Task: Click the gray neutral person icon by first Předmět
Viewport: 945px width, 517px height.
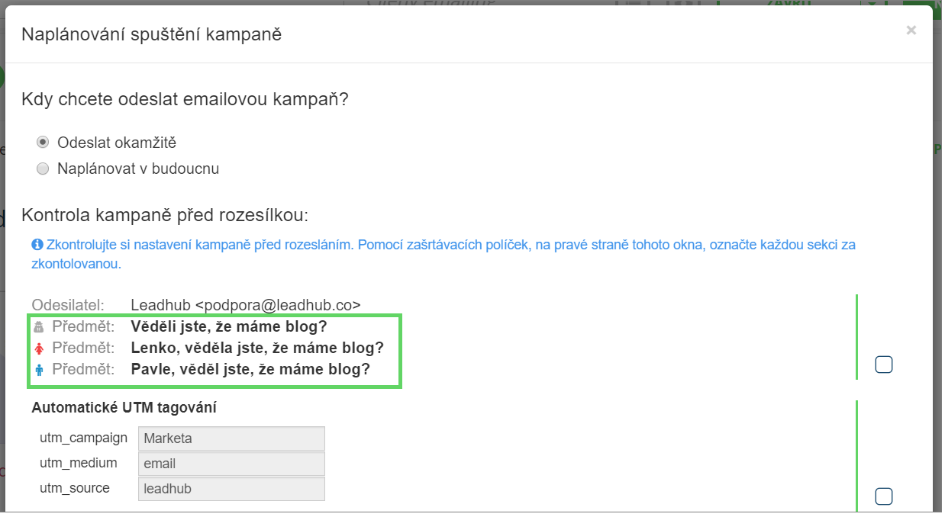Action: [x=40, y=326]
